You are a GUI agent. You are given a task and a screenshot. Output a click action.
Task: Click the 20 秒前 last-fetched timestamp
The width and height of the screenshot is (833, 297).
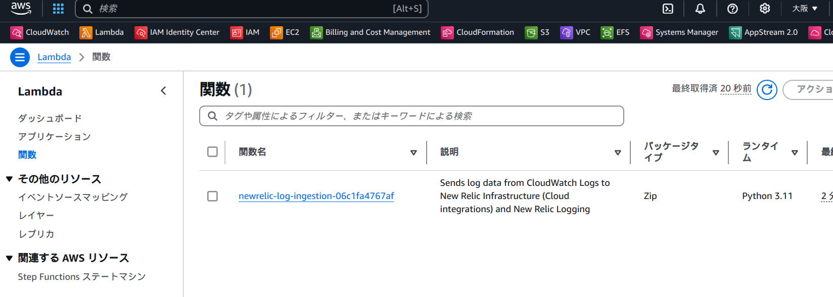[736, 88]
